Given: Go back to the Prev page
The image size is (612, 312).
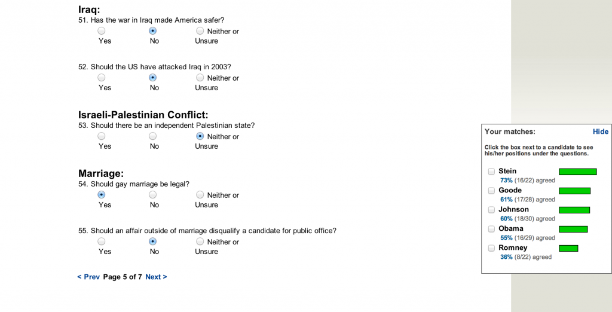Looking at the screenshot, I should coord(88,277).
